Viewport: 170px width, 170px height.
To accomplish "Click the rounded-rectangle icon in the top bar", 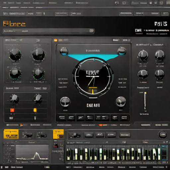I will click(x=124, y=3).
